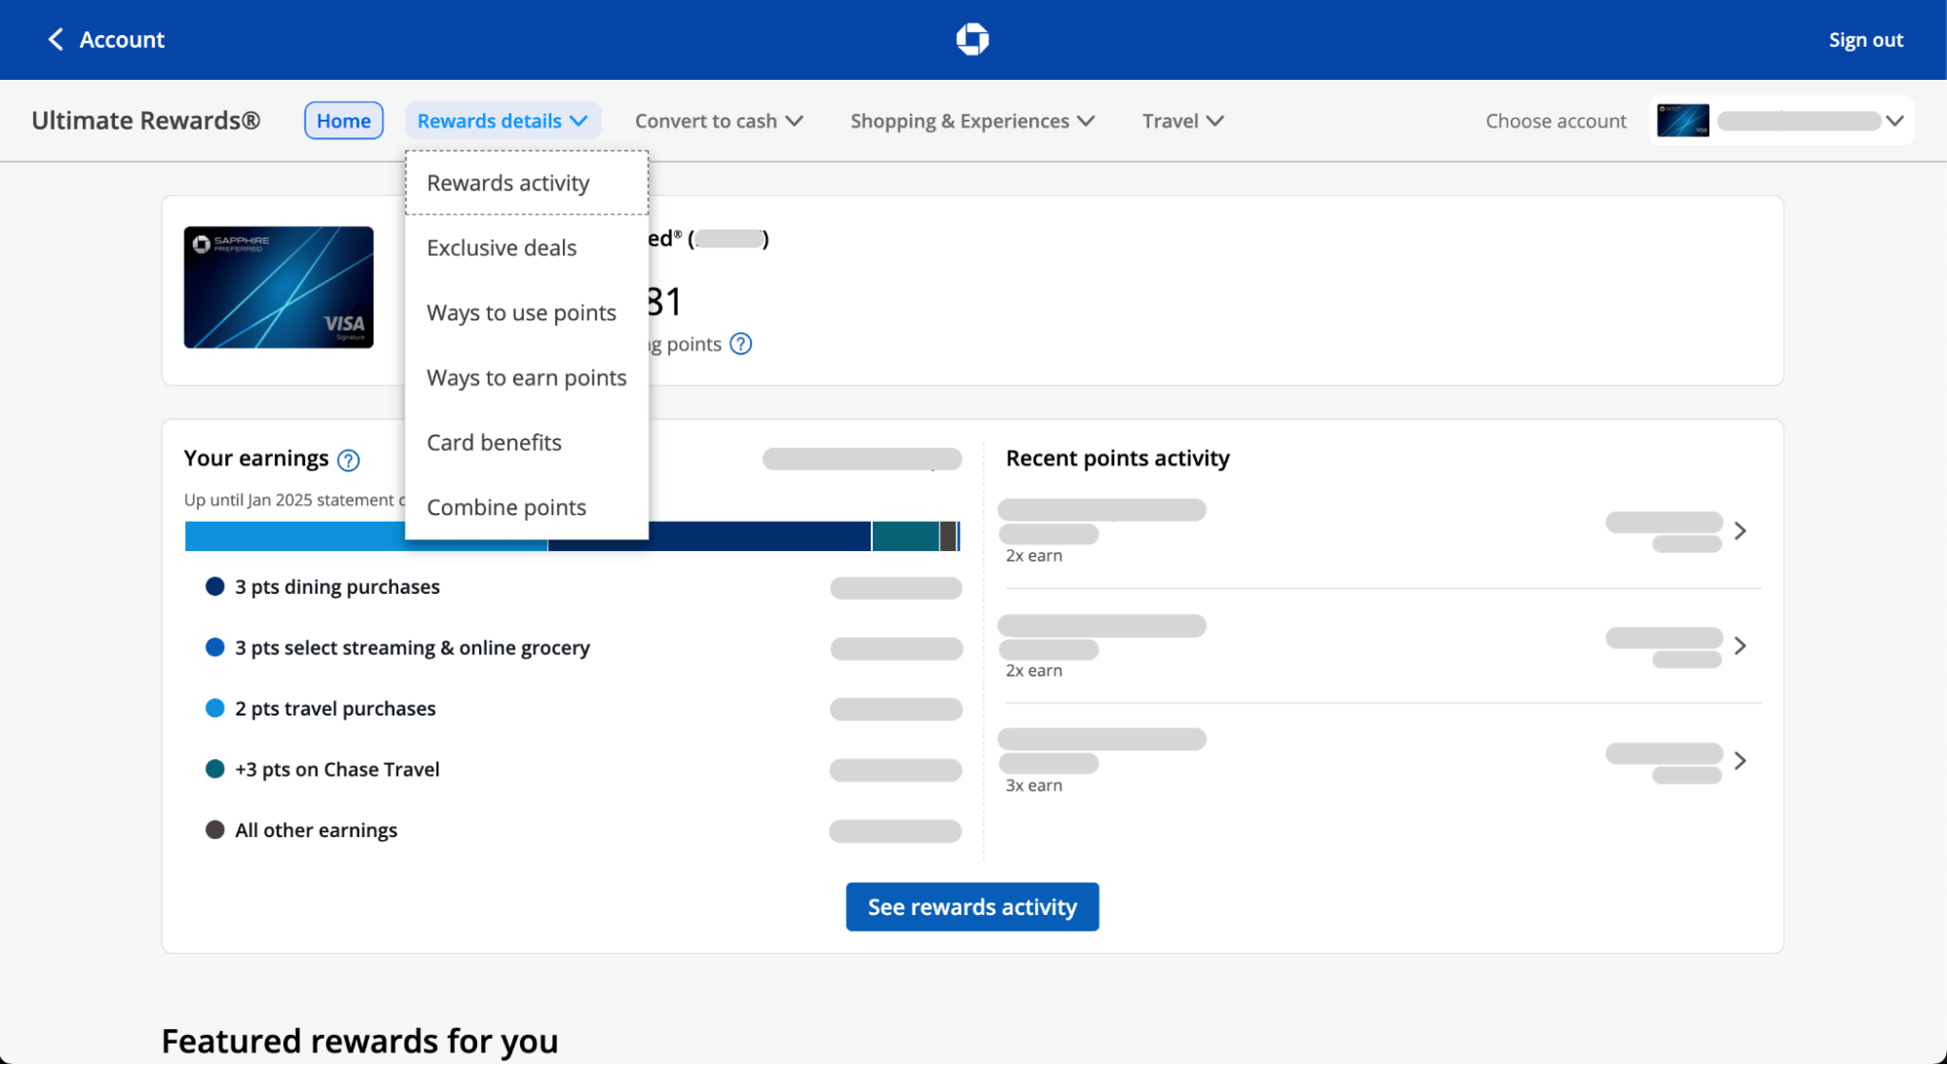Expand the Convert to cash dropdown

coord(718,121)
